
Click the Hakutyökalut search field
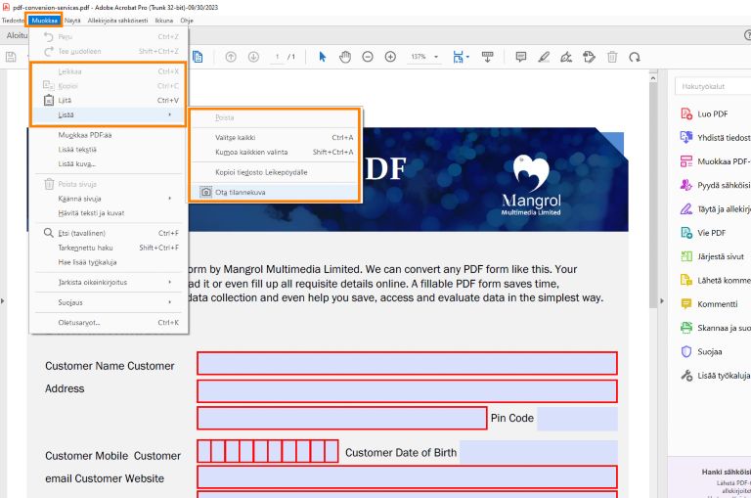pyautogui.click(x=713, y=86)
